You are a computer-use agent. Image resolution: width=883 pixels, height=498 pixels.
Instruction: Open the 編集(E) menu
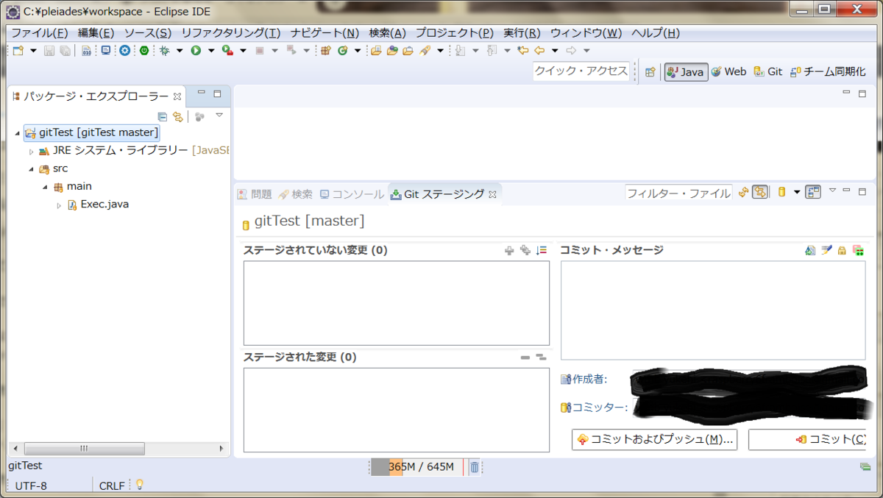click(x=96, y=33)
